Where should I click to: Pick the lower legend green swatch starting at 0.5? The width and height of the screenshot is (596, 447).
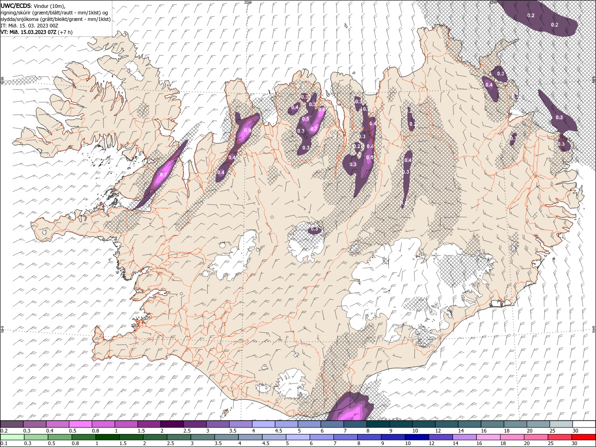click(x=60, y=437)
